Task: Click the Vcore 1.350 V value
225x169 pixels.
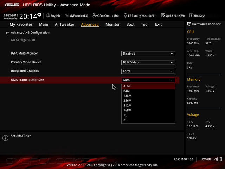Action: [x=210, y=55]
